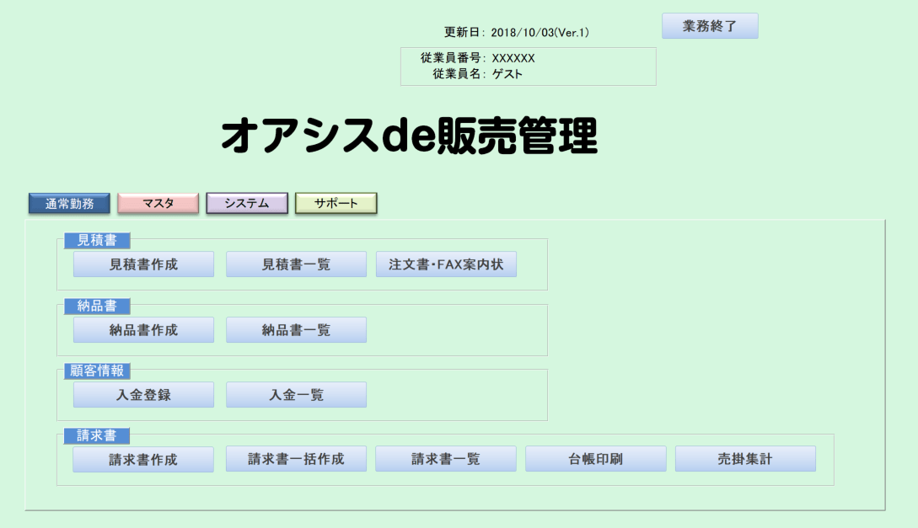The height and width of the screenshot is (528, 918).
Task: Open the マスタ tab
Action: (158, 204)
